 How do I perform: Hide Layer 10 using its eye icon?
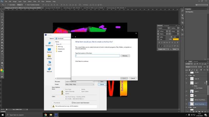[186, 79]
